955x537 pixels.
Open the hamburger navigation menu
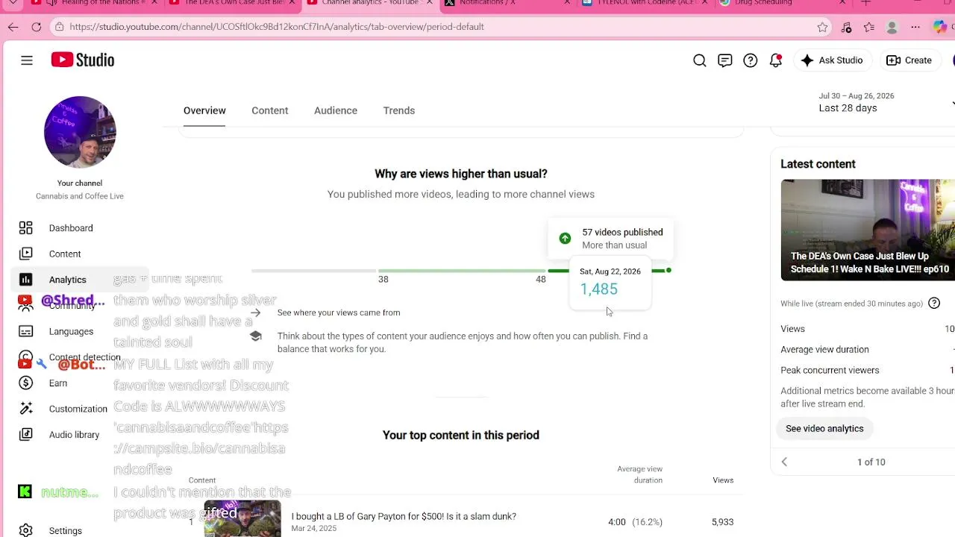(27, 60)
